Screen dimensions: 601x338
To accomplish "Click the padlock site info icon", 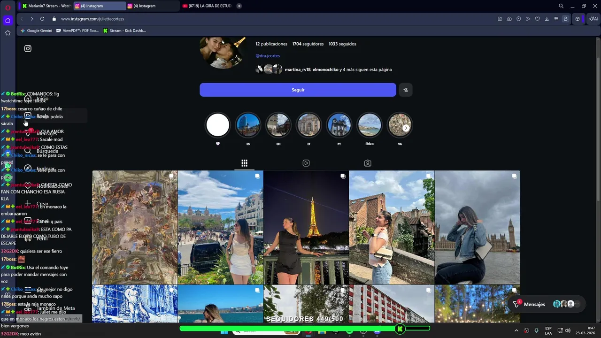I will tap(54, 19).
